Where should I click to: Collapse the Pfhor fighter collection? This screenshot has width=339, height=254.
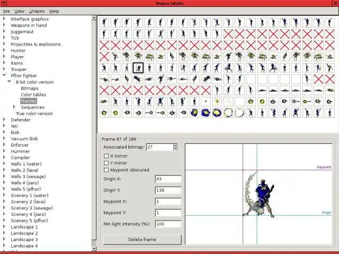point(4,75)
